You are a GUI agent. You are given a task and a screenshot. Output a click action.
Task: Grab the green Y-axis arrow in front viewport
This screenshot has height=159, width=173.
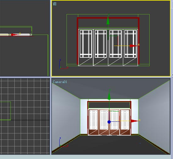pyautogui.click(x=108, y=21)
